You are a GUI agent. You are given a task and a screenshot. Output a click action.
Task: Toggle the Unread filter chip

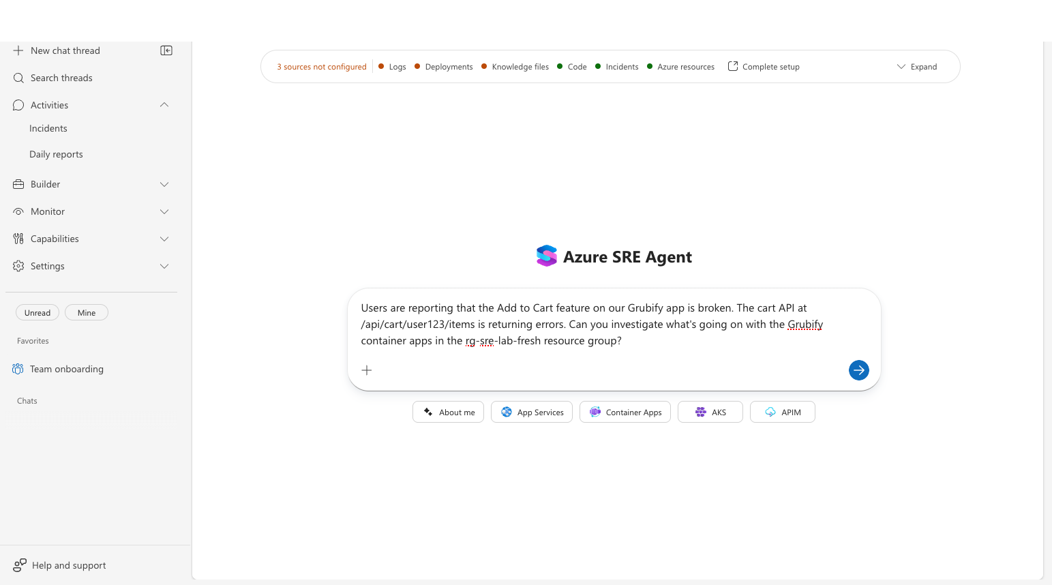pos(37,312)
